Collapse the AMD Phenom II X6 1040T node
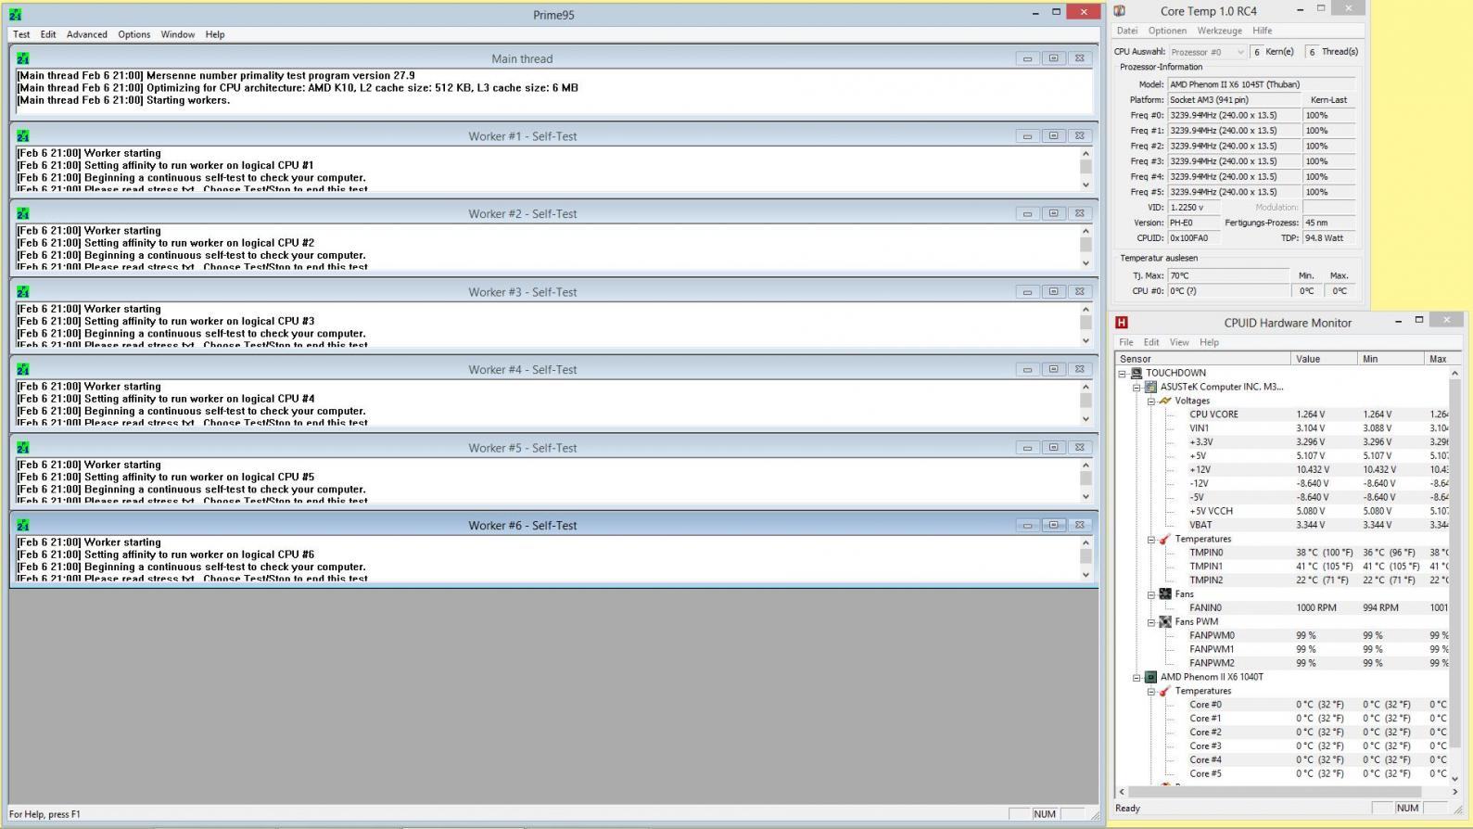 click(x=1136, y=677)
